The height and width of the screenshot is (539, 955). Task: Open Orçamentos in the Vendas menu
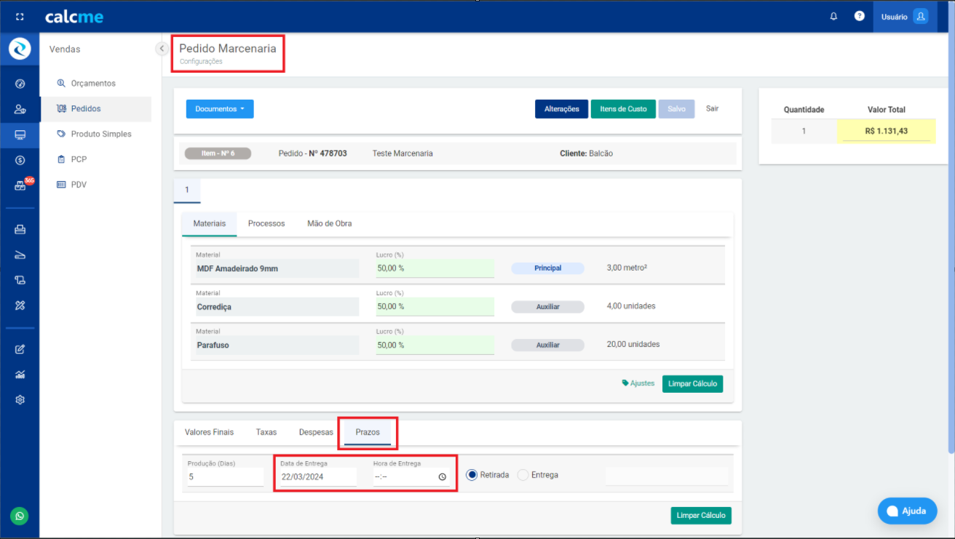pyautogui.click(x=92, y=84)
